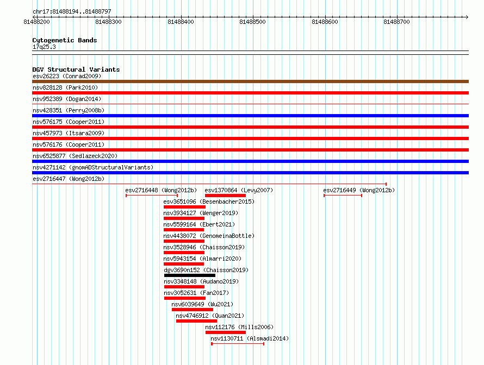This screenshot has height=365, width=484.
Task: Select the red nsv457973 variant bar
Action: pos(250,139)
